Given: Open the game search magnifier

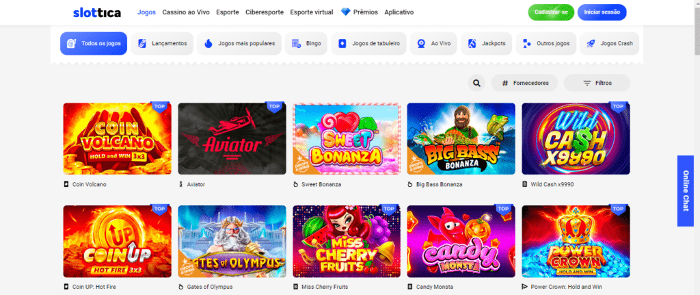Looking at the screenshot, I should 476,83.
